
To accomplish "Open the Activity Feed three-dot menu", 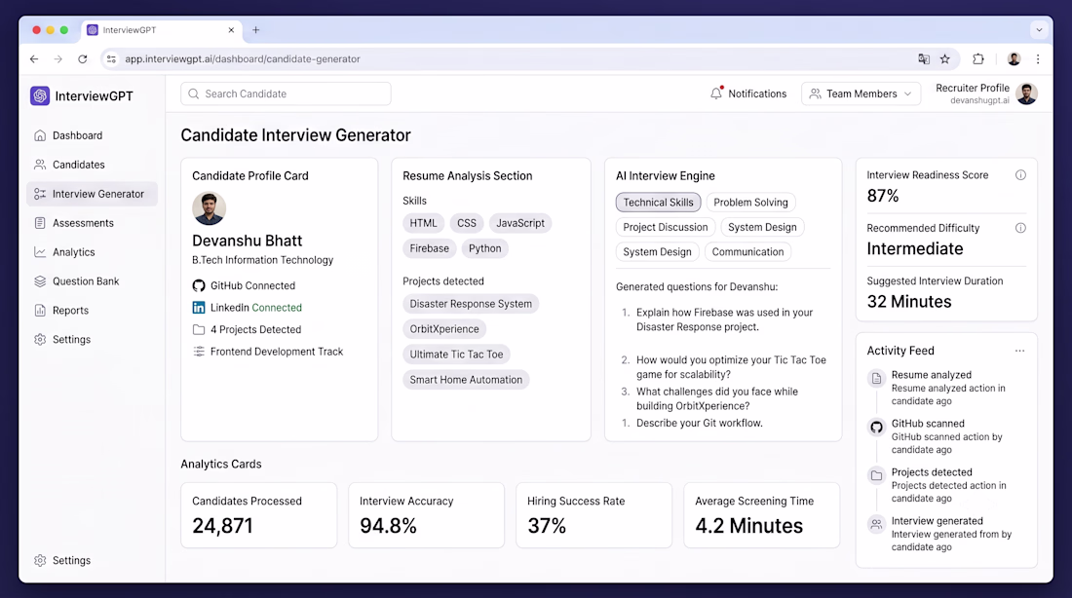I will point(1019,351).
